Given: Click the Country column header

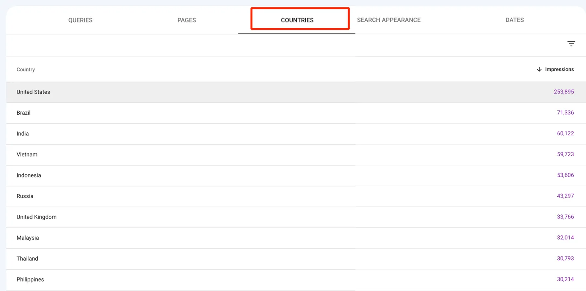Looking at the screenshot, I should 25,70.
